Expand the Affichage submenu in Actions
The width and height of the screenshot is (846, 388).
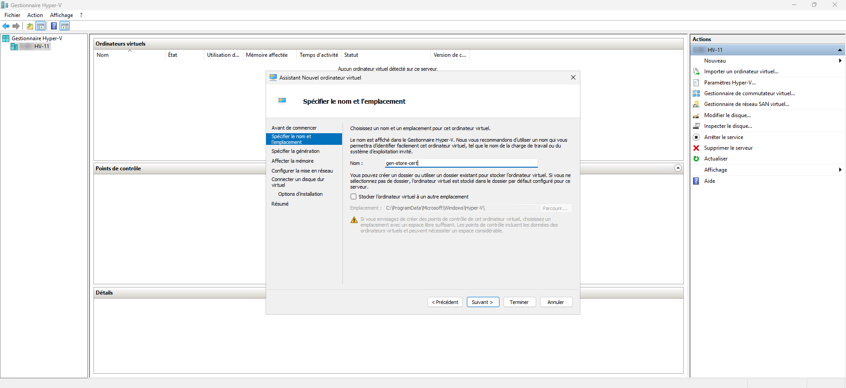tap(840, 170)
